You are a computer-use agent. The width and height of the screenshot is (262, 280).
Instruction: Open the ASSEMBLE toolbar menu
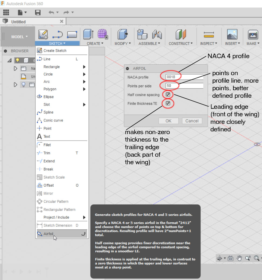coord(149,43)
